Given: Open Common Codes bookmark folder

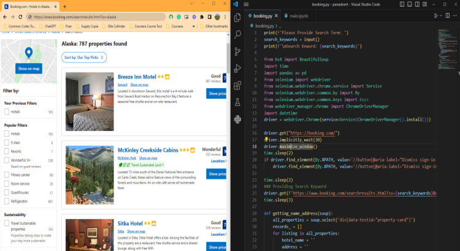Looking at the screenshot, I should (20, 26).
